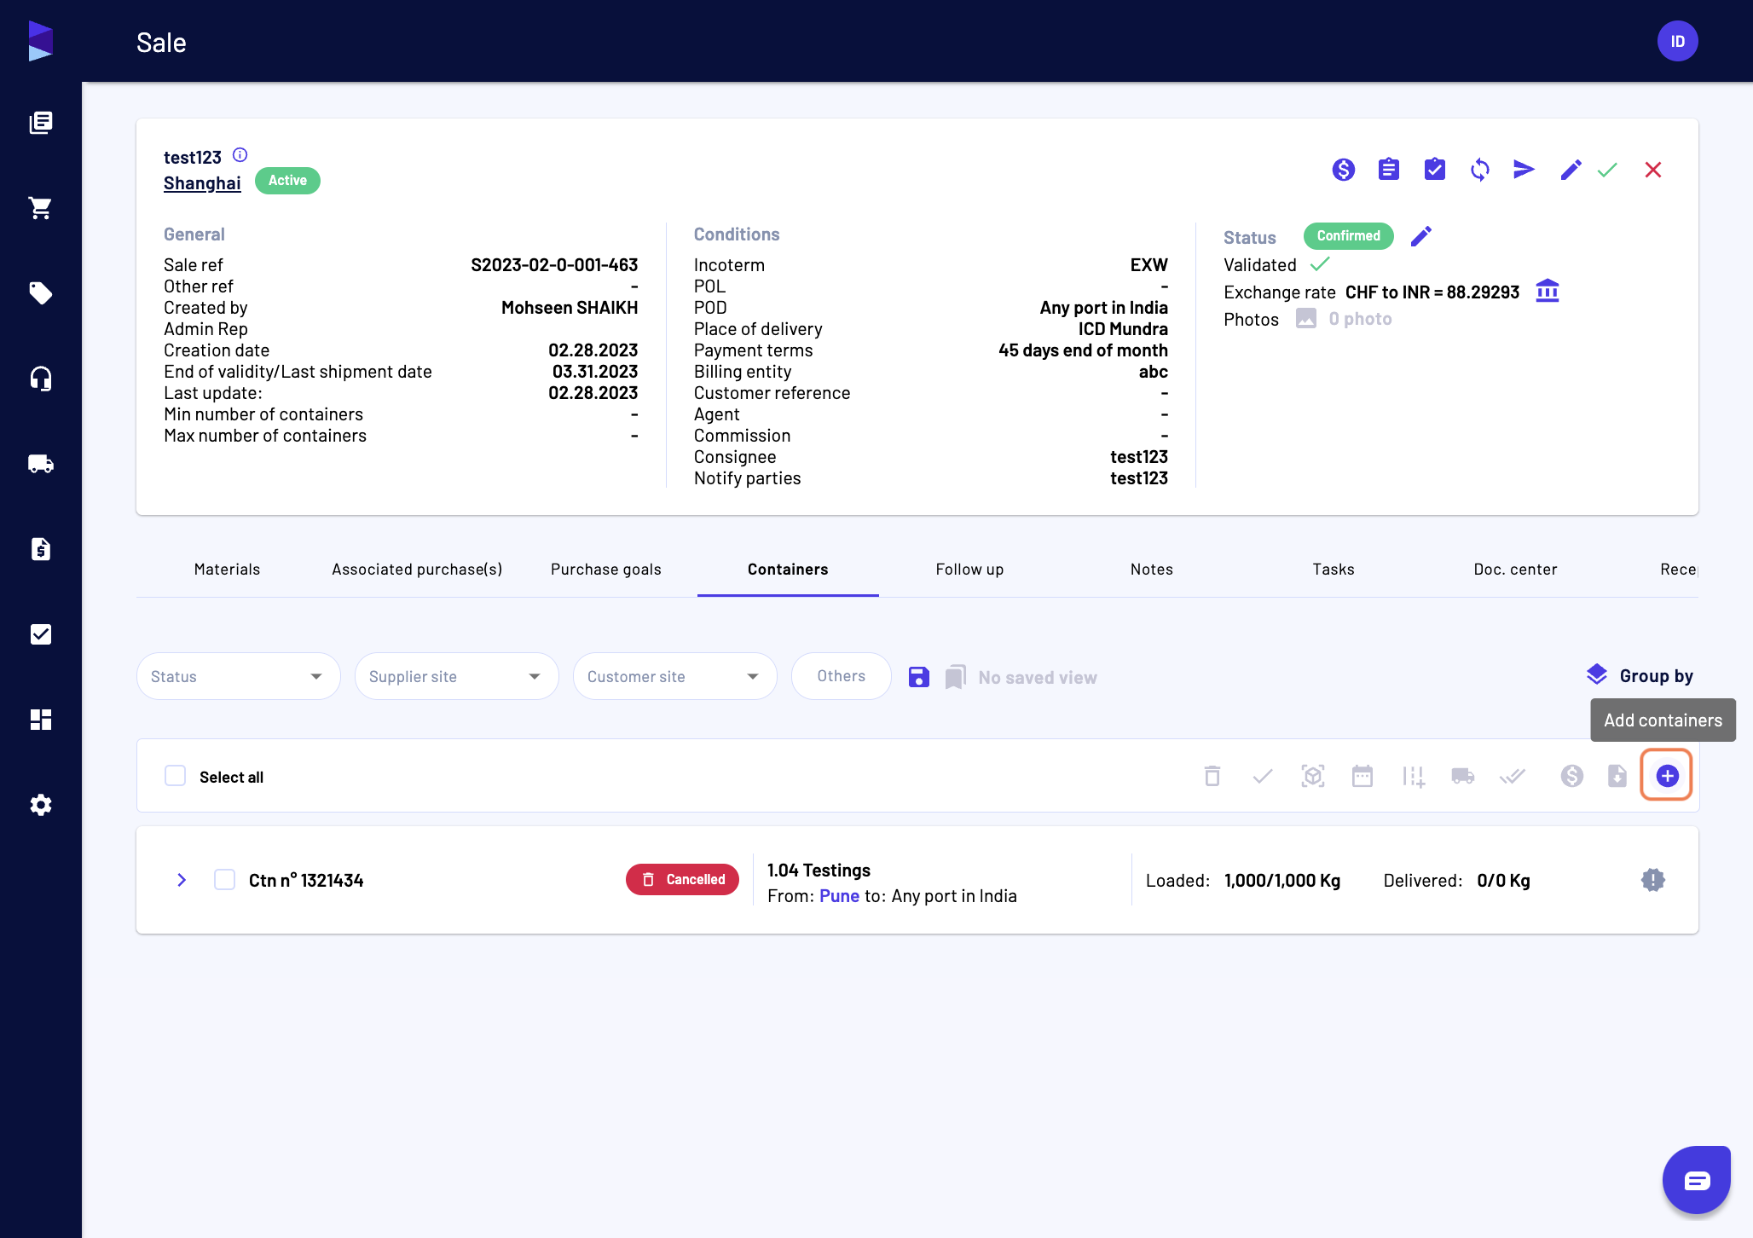Screen dimensions: 1753x1238
Task: Open the chat support widget
Action: point(1696,1180)
